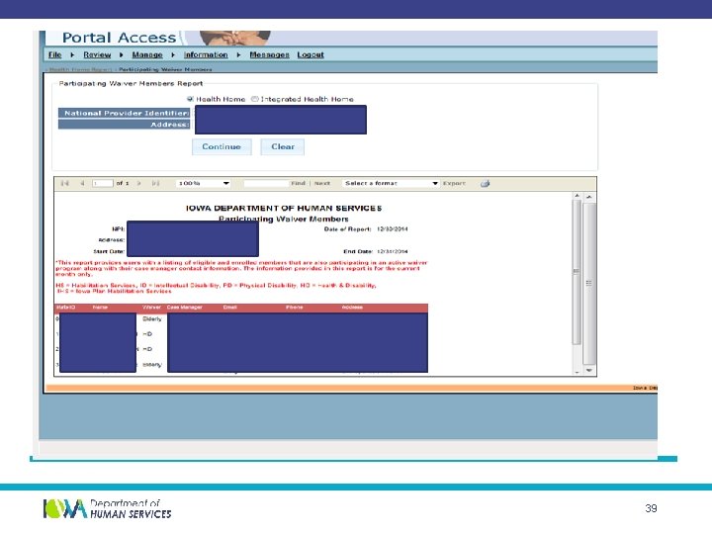Click the outer scrollbar up arrow

click(589, 197)
